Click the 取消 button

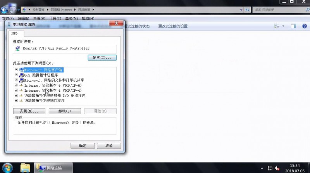pos(109,146)
